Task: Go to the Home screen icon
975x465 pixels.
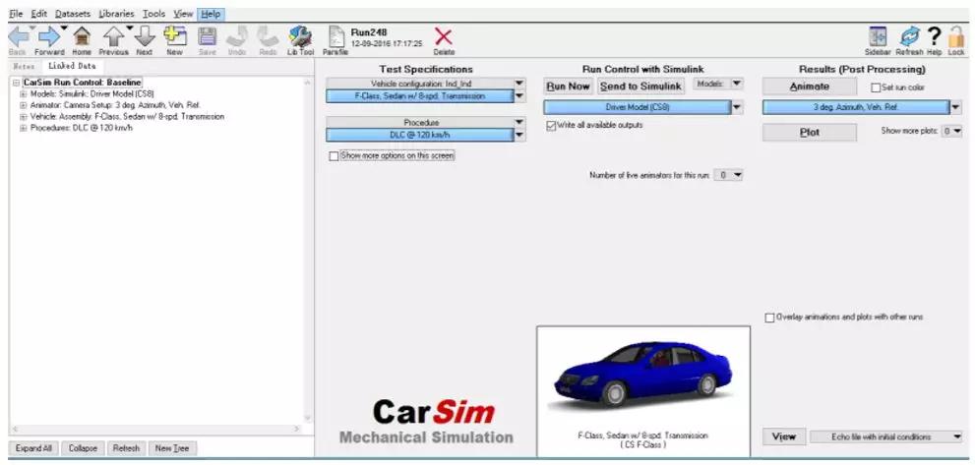Action: coord(82,37)
